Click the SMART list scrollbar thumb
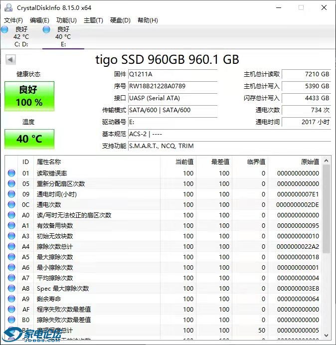This screenshot has width=336, height=345. click(327, 209)
